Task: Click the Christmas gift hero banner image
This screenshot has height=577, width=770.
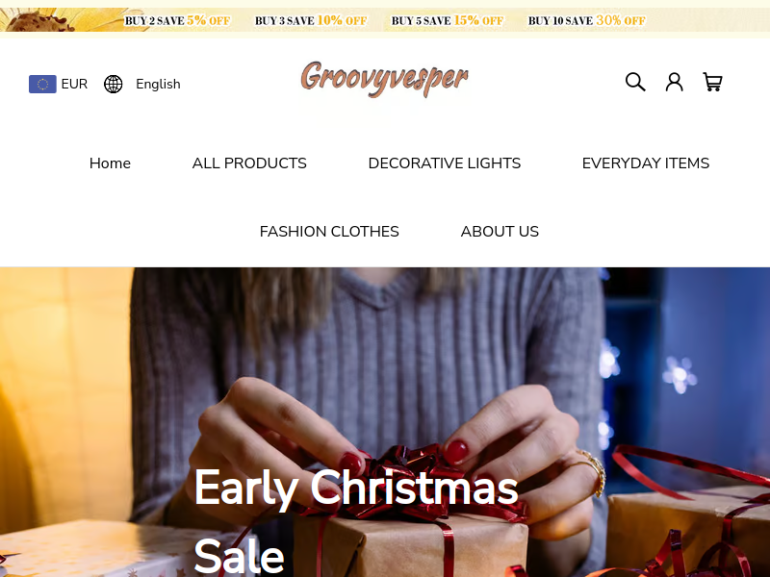Action: (x=385, y=422)
